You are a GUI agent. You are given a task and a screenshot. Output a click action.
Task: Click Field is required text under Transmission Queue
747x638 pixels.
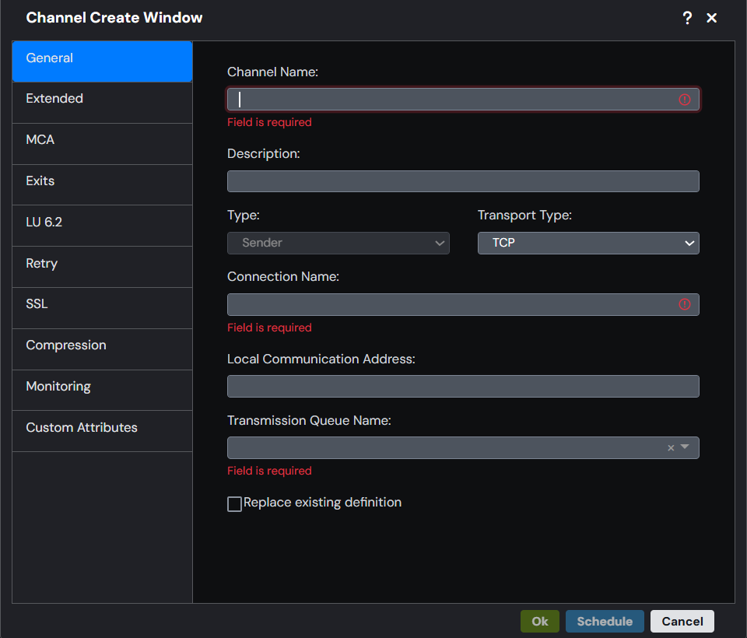click(x=269, y=471)
